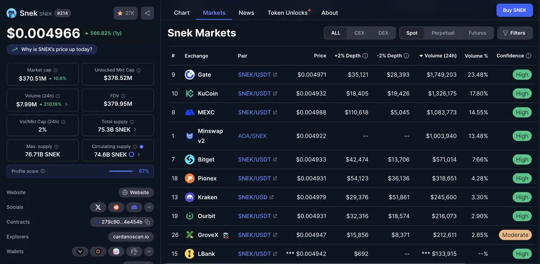
Task: Click the GroveX exchange logo
Action: click(x=189, y=235)
